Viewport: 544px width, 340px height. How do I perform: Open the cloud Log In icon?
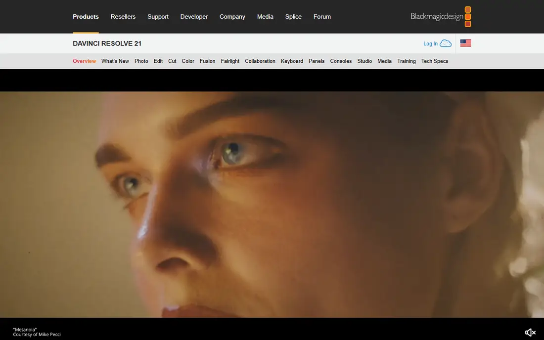tap(446, 43)
